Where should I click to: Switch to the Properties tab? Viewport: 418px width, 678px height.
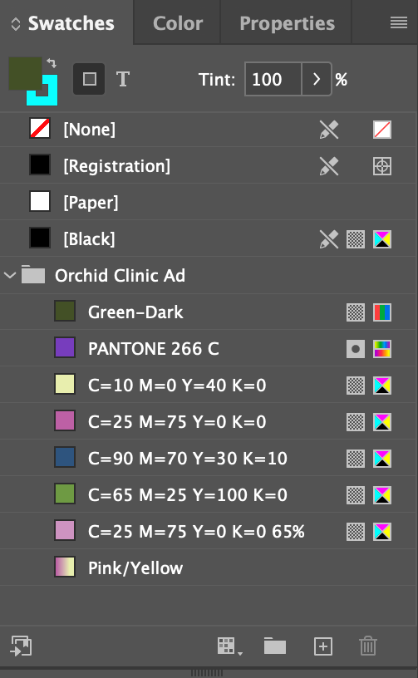287,23
